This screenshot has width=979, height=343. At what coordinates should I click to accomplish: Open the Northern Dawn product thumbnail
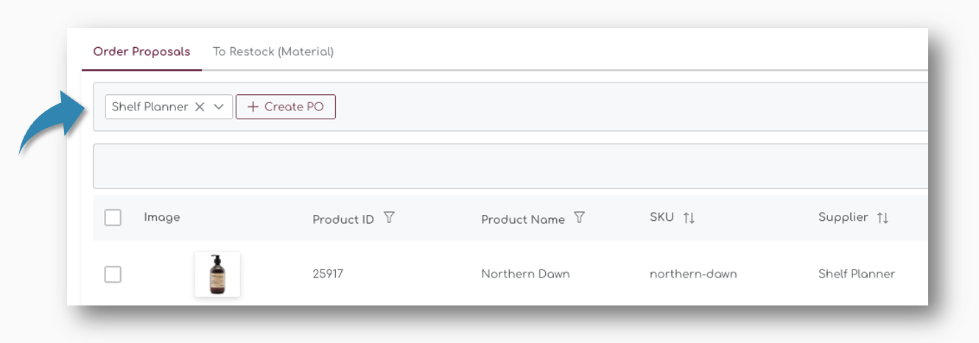click(x=217, y=274)
